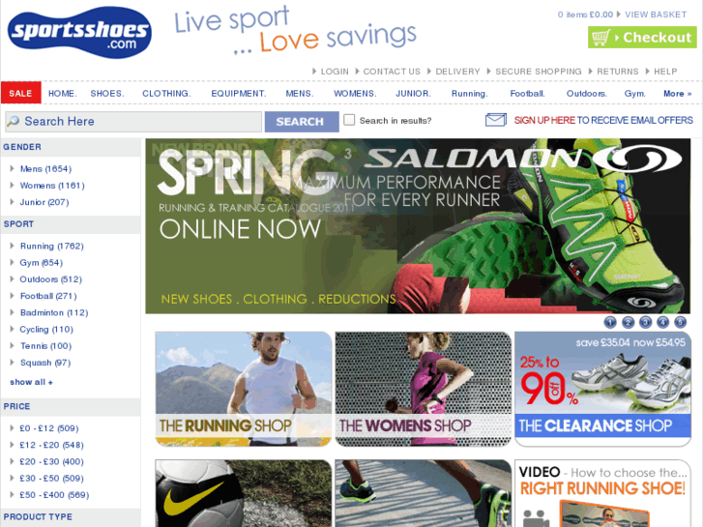
Task: Open the More » navigation menu
Action: point(678,93)
